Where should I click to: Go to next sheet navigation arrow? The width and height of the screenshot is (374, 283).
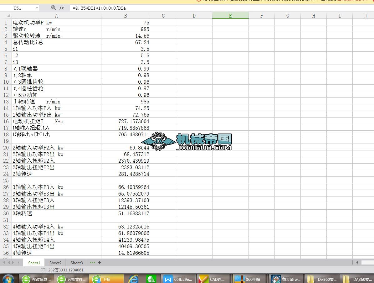click(x=13, y=262)
